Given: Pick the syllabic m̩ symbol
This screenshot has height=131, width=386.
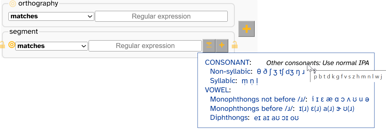Looking at the screenshot, I should pyautogui.click(x=244, y=81).
